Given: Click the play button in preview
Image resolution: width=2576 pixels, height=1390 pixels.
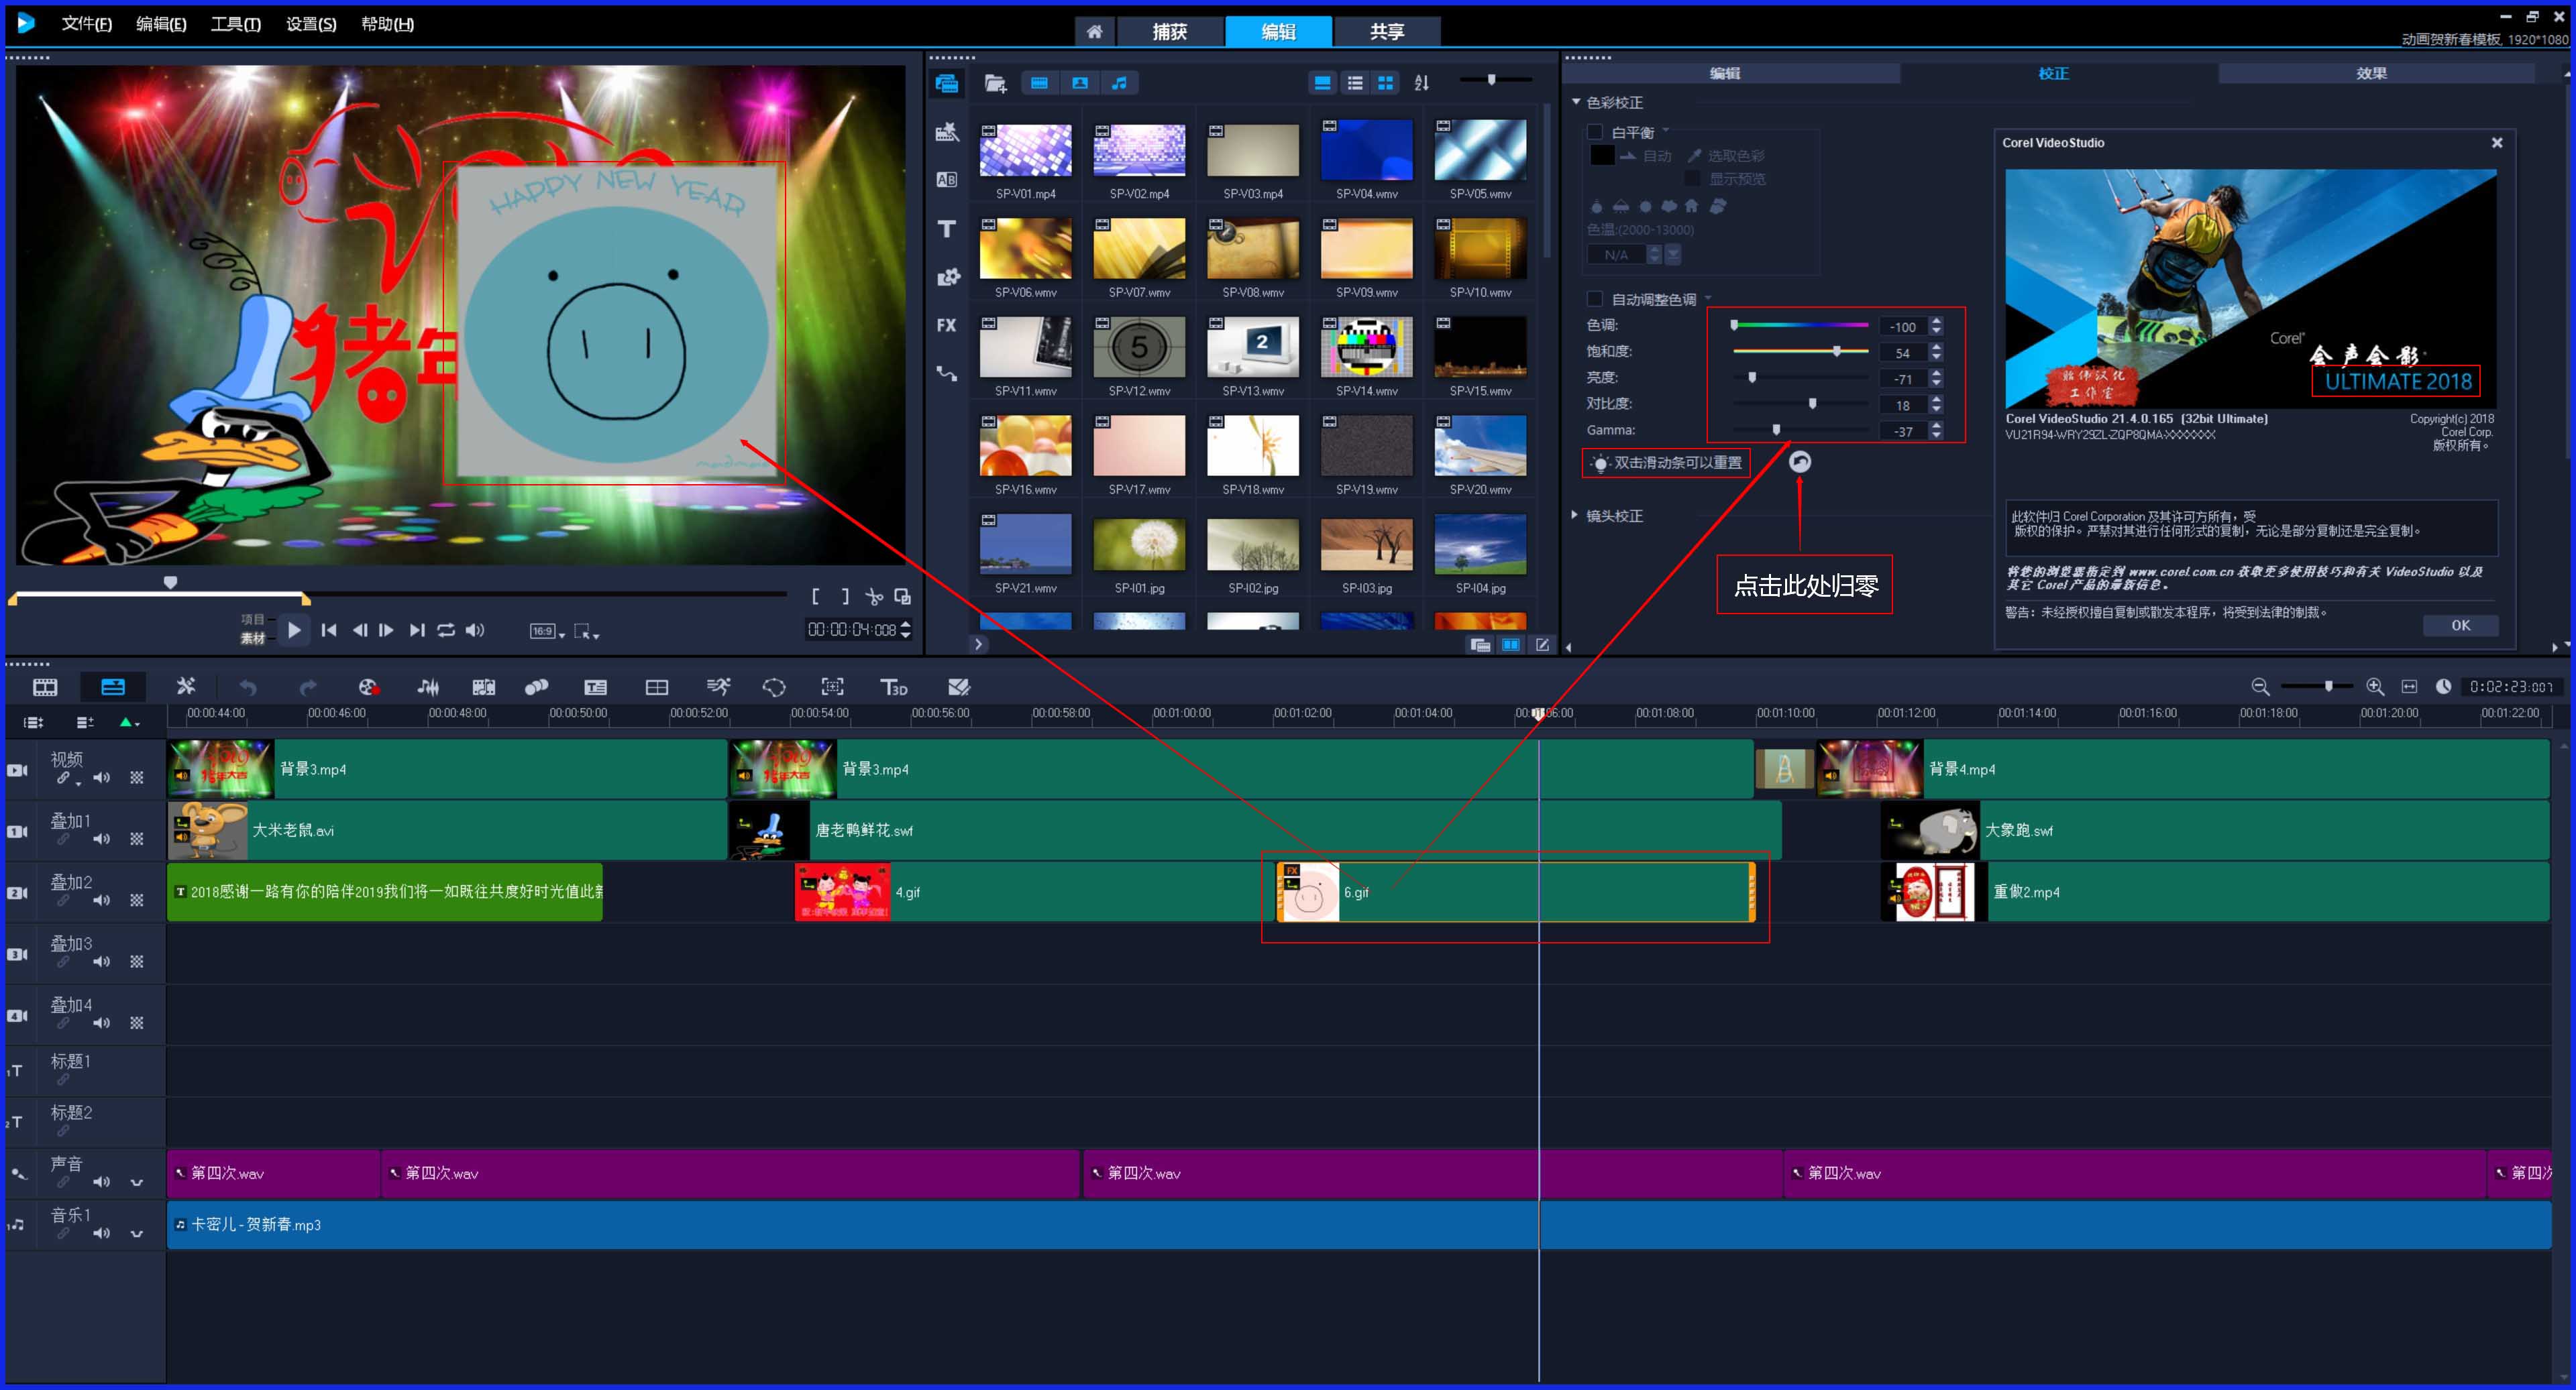Looking at the screenshot, I should 294,630.
